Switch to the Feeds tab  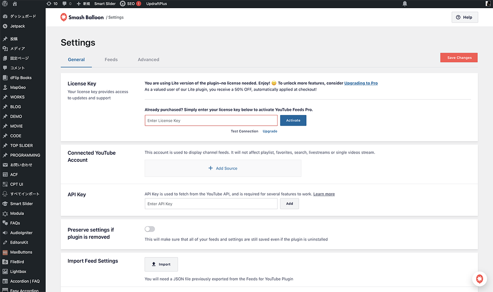(x=111, y=60)
